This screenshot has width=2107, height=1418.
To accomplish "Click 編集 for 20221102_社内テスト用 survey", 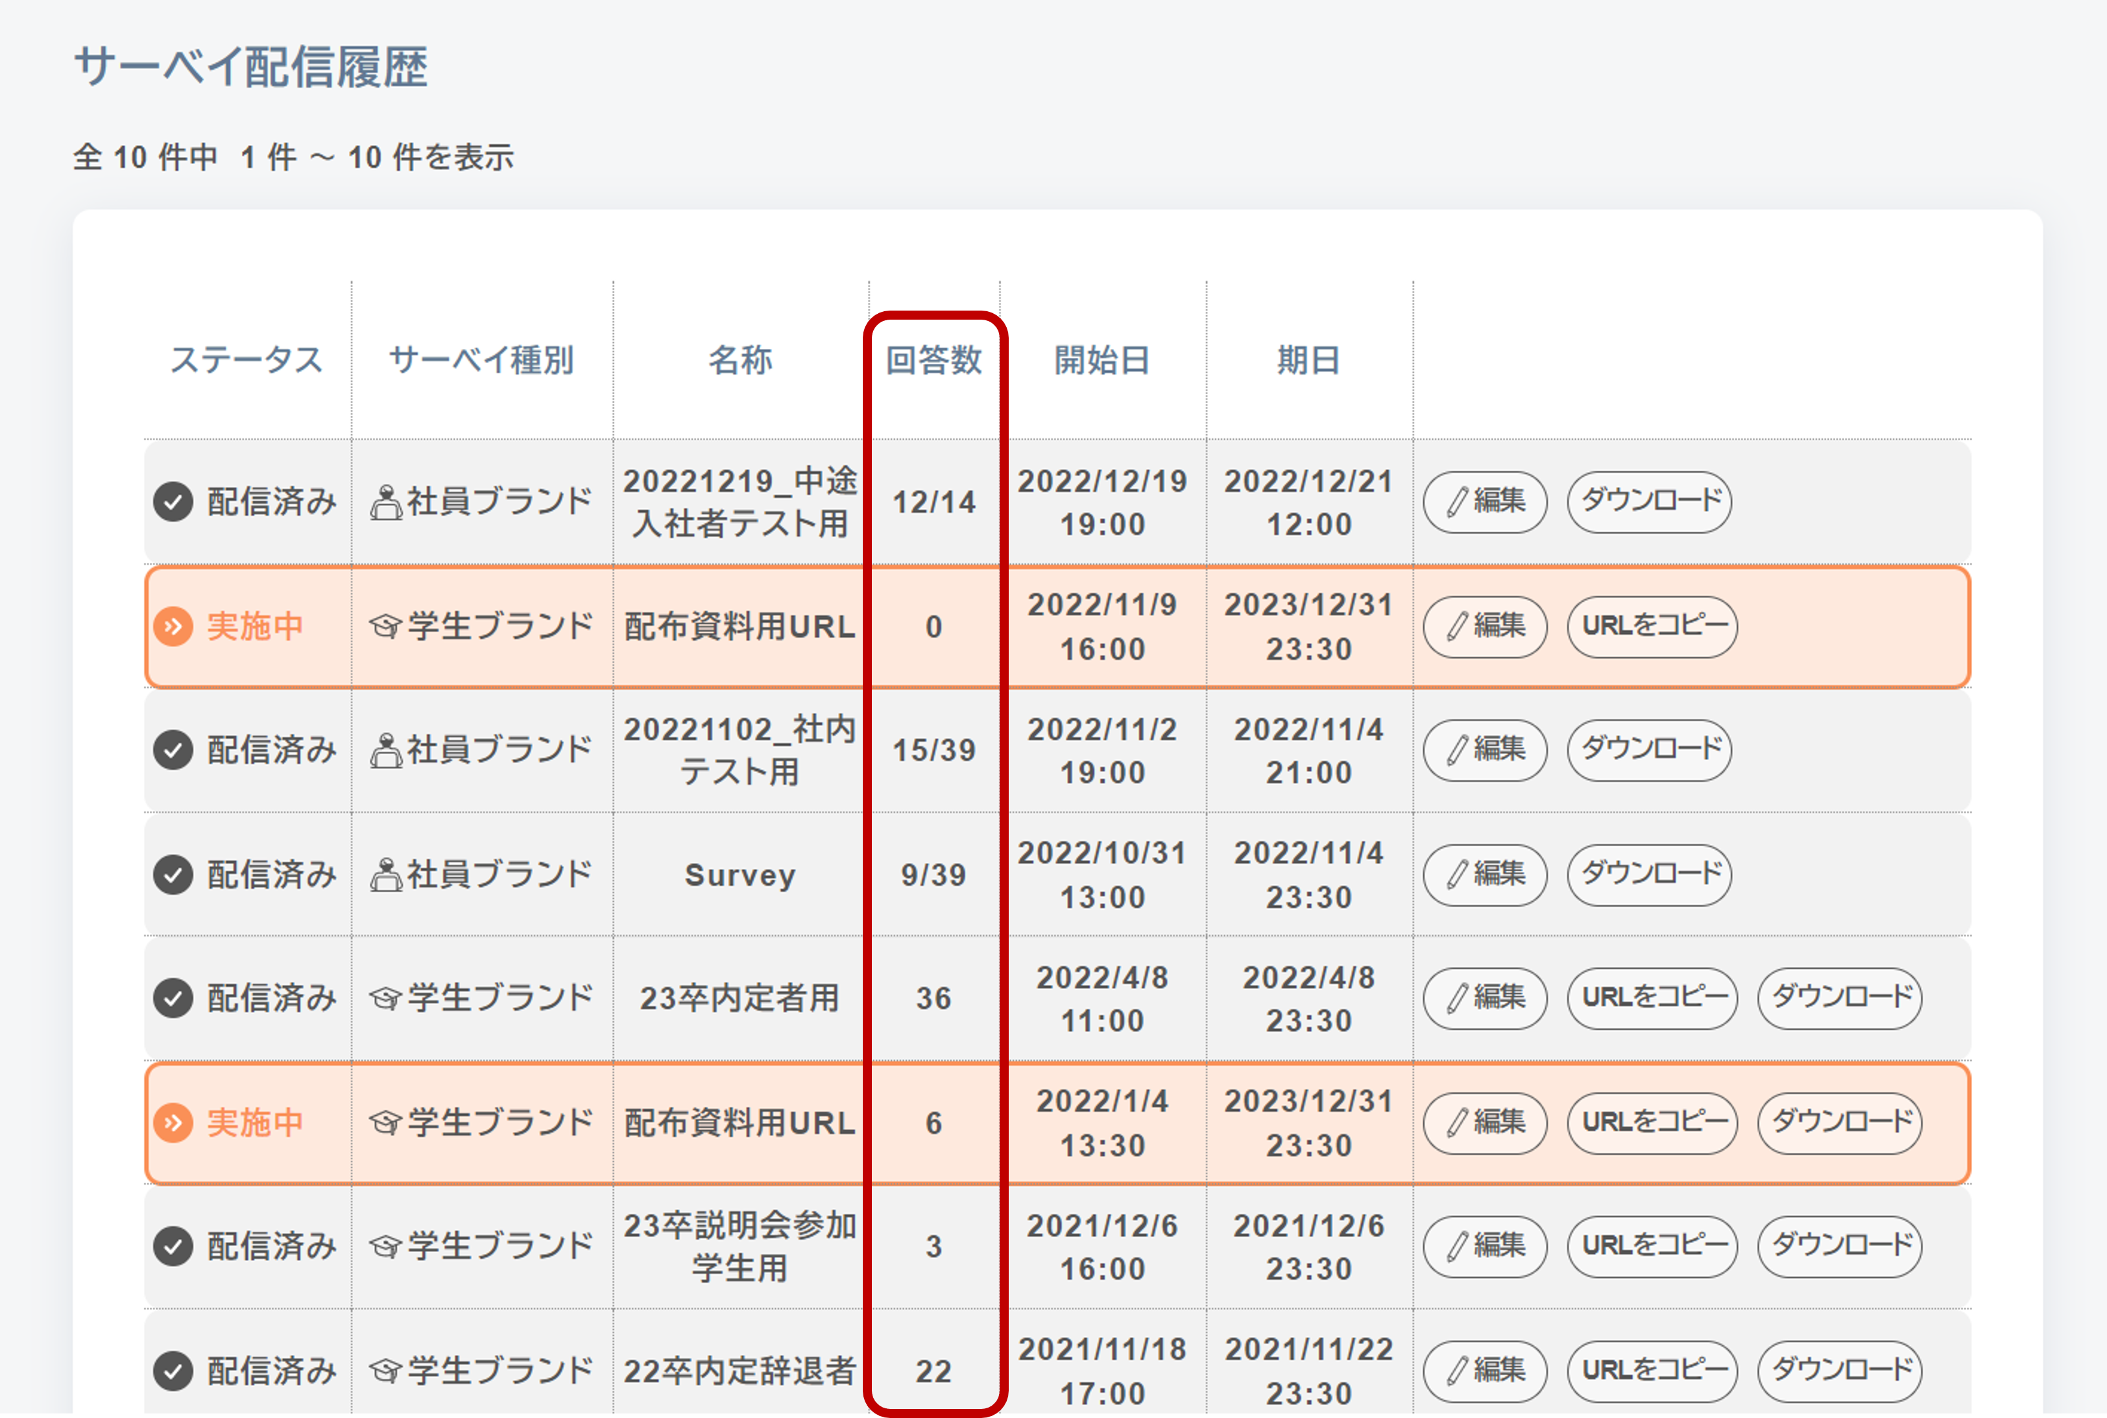I will pyautogui.click(x=1485, y=750).
